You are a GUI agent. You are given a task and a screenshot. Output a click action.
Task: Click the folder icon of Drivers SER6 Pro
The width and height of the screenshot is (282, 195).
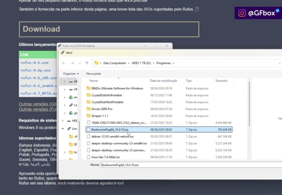[88, 109]
